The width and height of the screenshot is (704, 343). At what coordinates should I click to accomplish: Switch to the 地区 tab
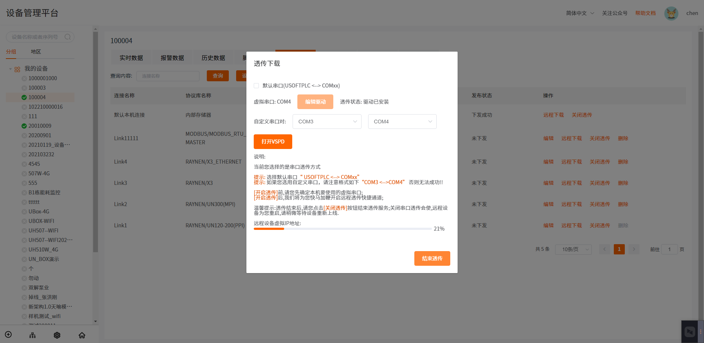36,52
